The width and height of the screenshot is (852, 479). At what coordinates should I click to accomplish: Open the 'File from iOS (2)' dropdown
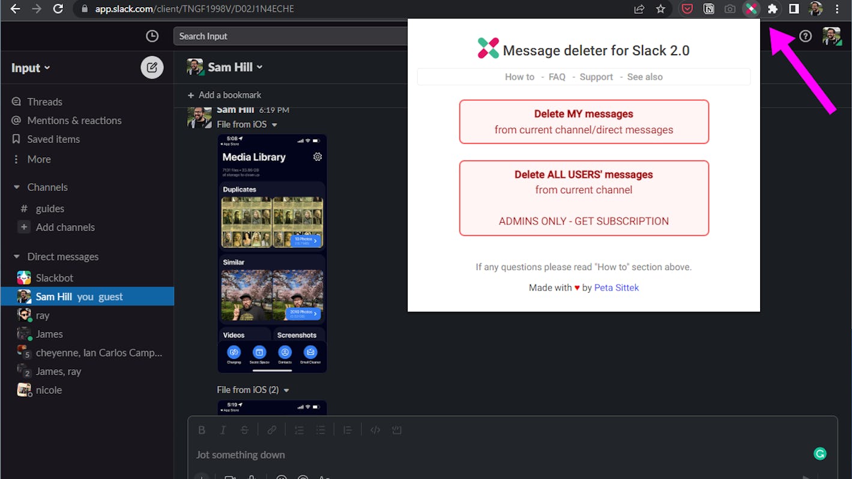[287, 390]
